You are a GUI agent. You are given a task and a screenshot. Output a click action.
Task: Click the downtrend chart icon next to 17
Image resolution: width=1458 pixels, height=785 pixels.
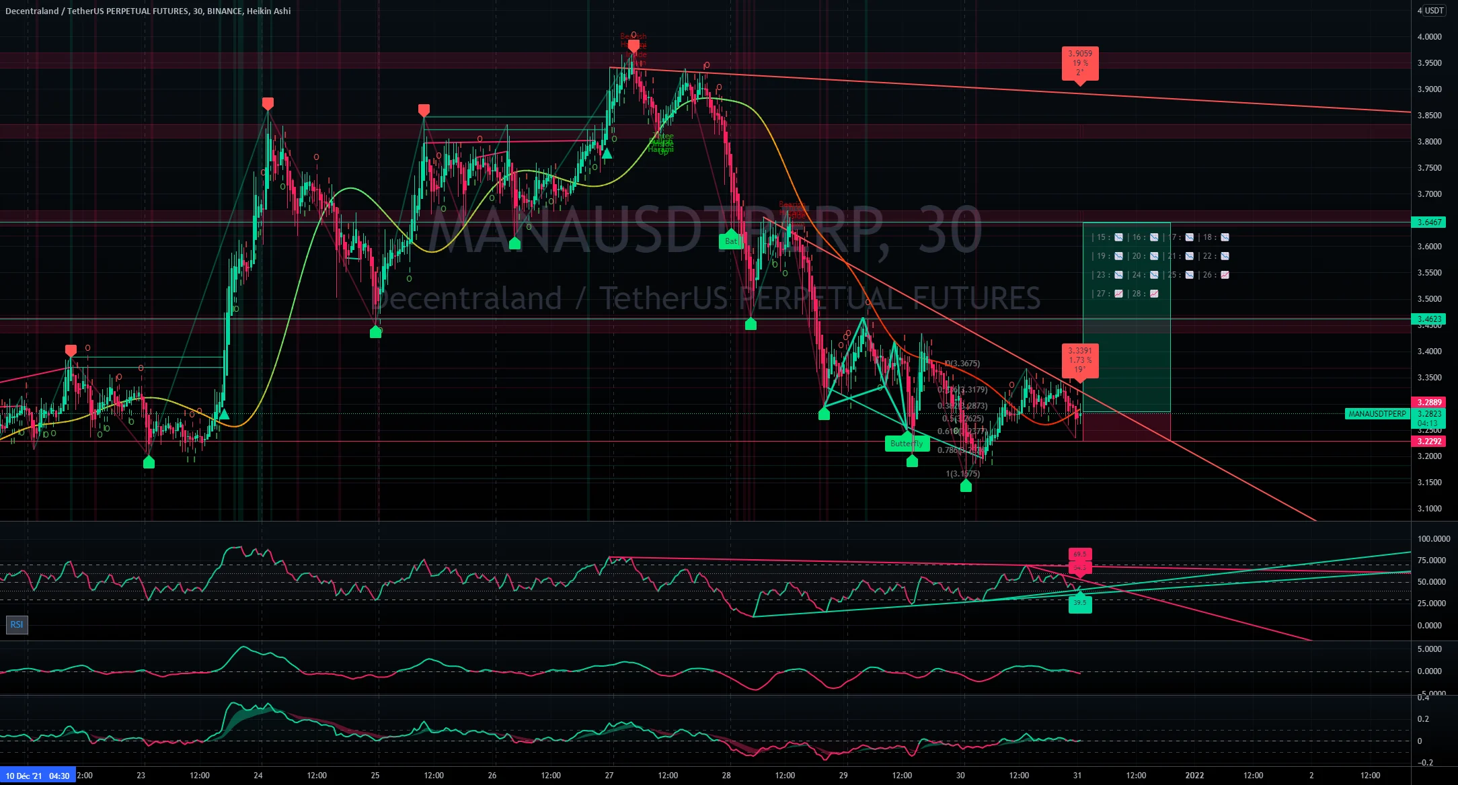[x=1190, y=237]
